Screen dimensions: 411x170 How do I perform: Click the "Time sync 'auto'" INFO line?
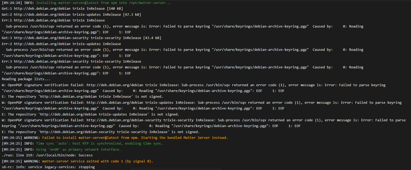click(83, 143)
